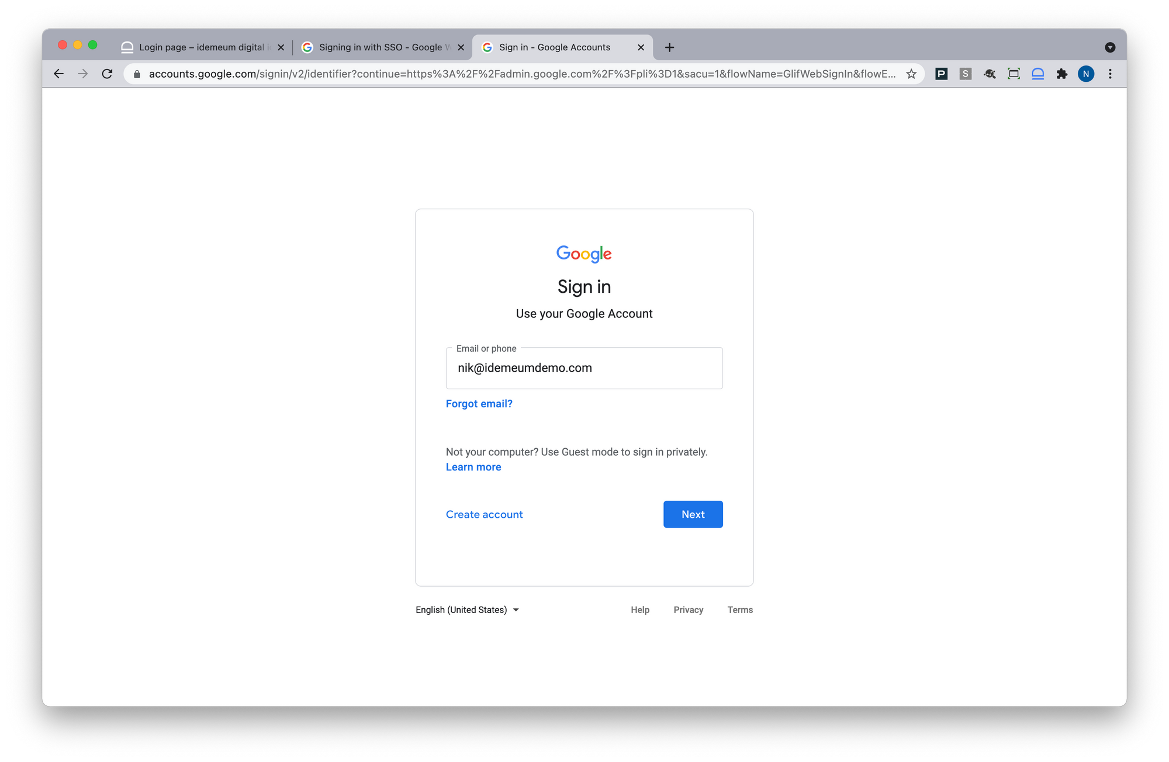Viewport: 1169px width, 762px height.
Task: Click the blue Next button
Action: click(x=693, y=514)
